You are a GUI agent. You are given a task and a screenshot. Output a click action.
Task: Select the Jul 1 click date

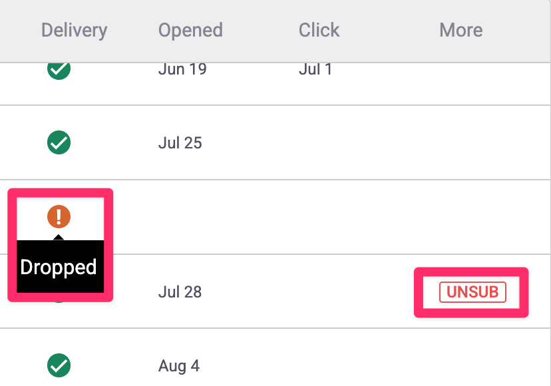[315, 70]
